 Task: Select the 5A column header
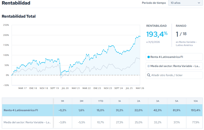pos(177,101)
